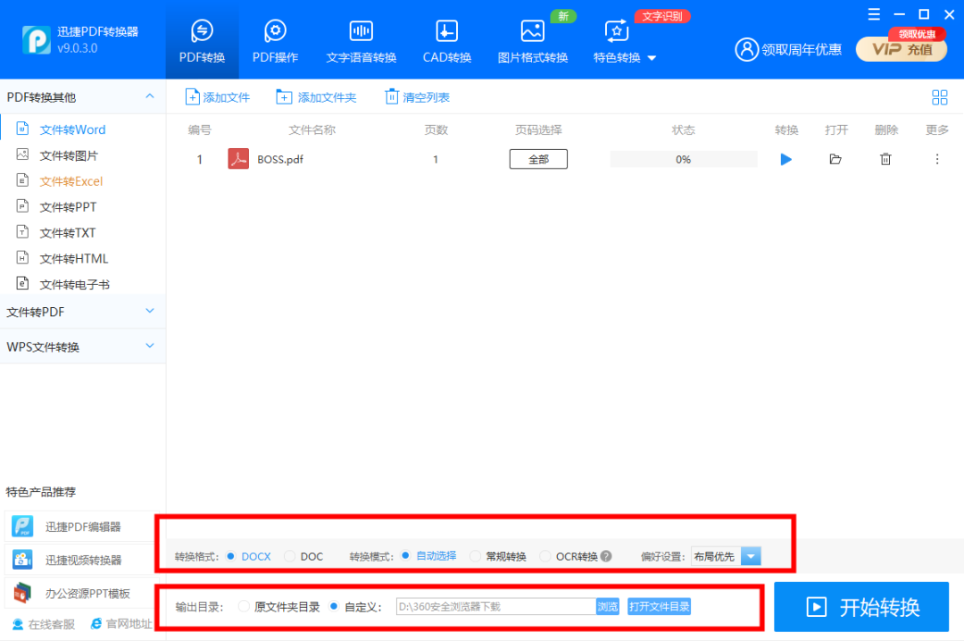Screen dimensions: 964x641
Task: Click the 添加文件夹 button
Action: (x=316, y=97)
